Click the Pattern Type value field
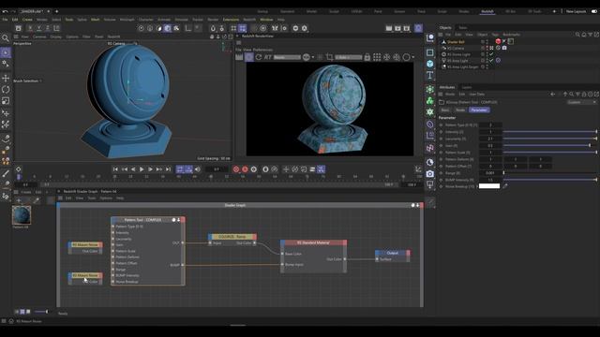 pos(490,125)
